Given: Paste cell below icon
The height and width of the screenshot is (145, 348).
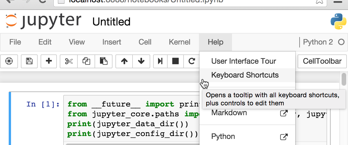Looking at the screenshot, I should point(104,61).
